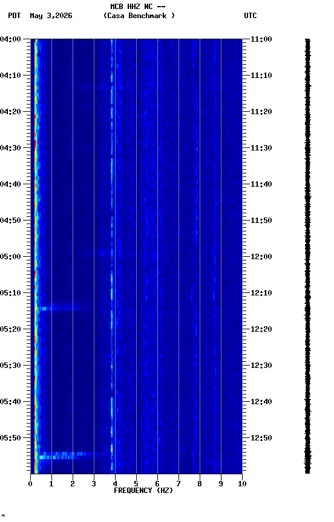The width and height of the screenshot is (334, 522).
Task: Click the 'UTC' timezone label
Action: click(x=250, y=16)
